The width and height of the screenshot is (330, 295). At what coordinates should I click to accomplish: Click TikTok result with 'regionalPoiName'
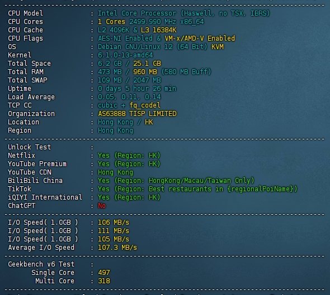(x=197, y=189)
